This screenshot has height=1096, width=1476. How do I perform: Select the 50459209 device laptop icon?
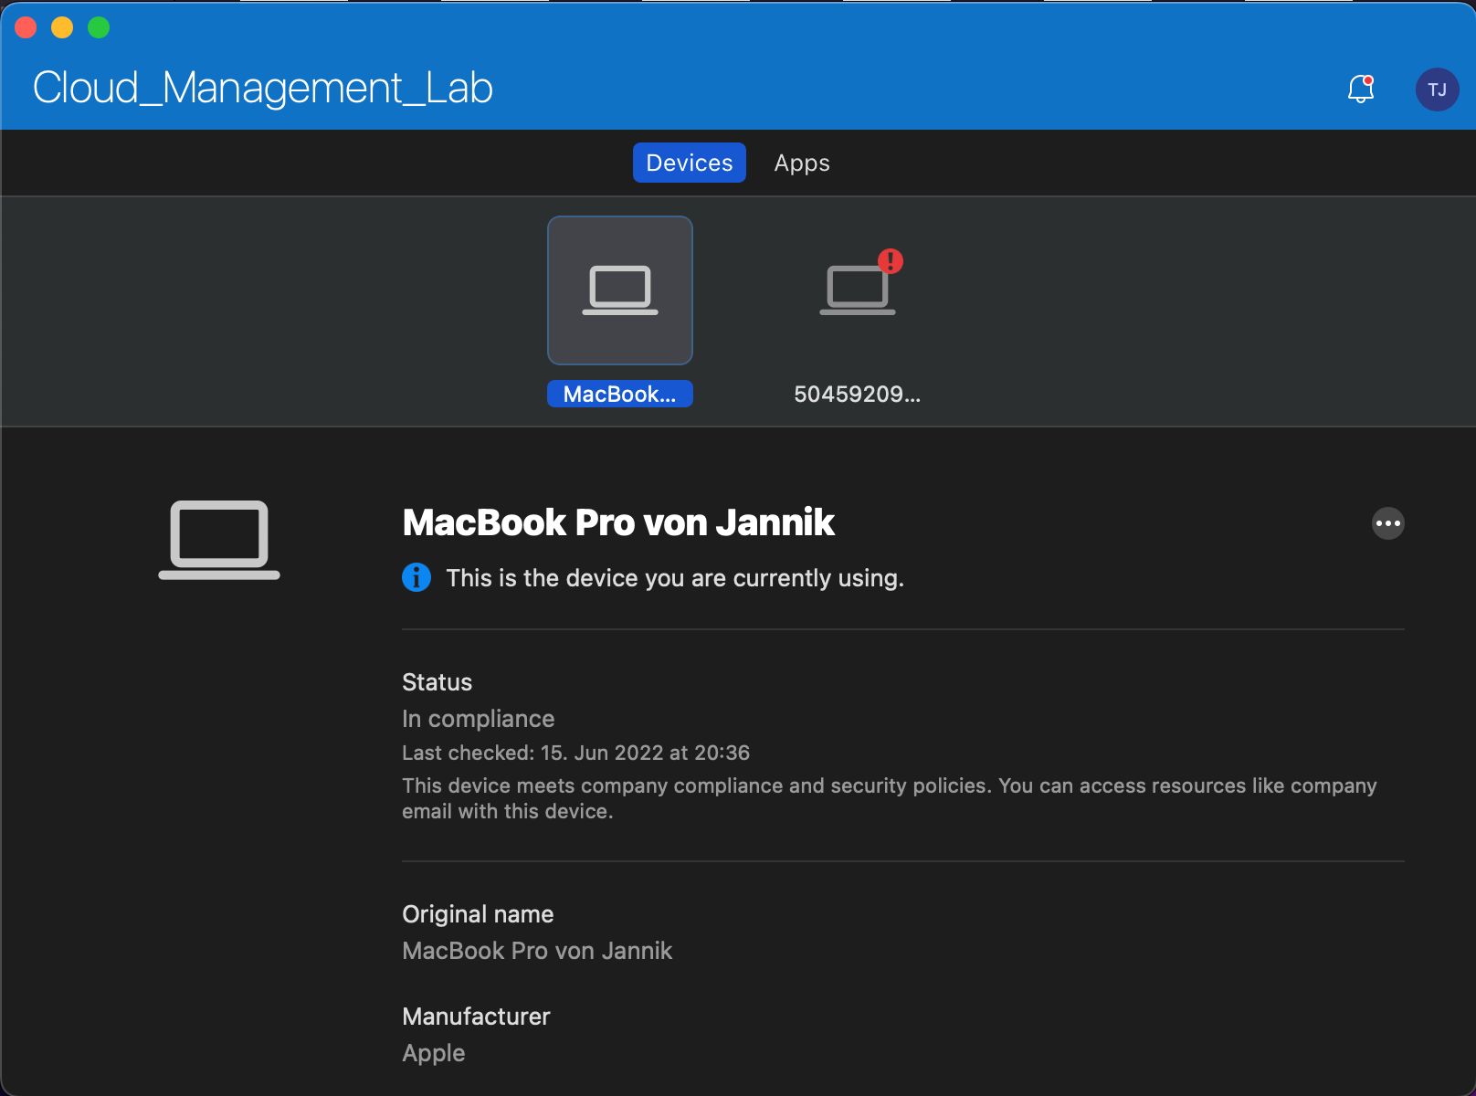coord(857,290)
